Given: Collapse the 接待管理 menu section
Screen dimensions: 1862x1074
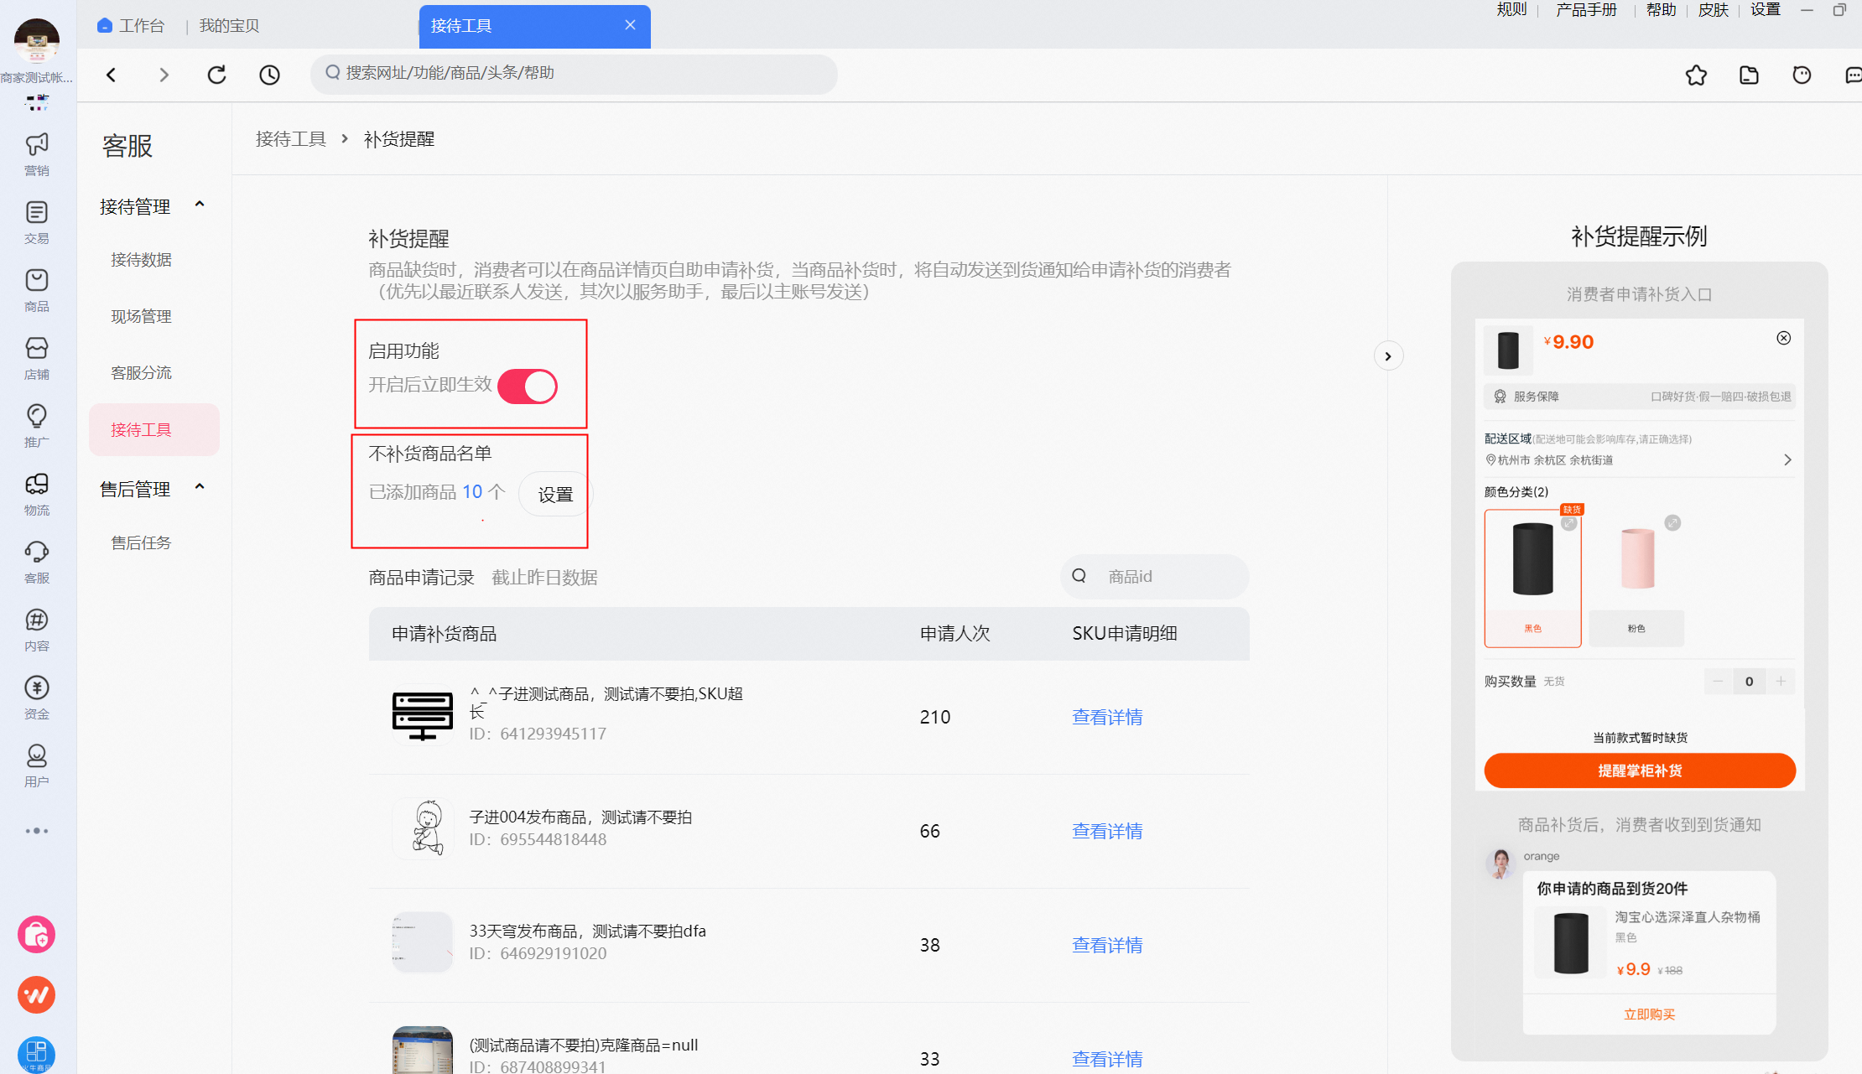Looking at the screenshot, I should (x=200, y=205).
